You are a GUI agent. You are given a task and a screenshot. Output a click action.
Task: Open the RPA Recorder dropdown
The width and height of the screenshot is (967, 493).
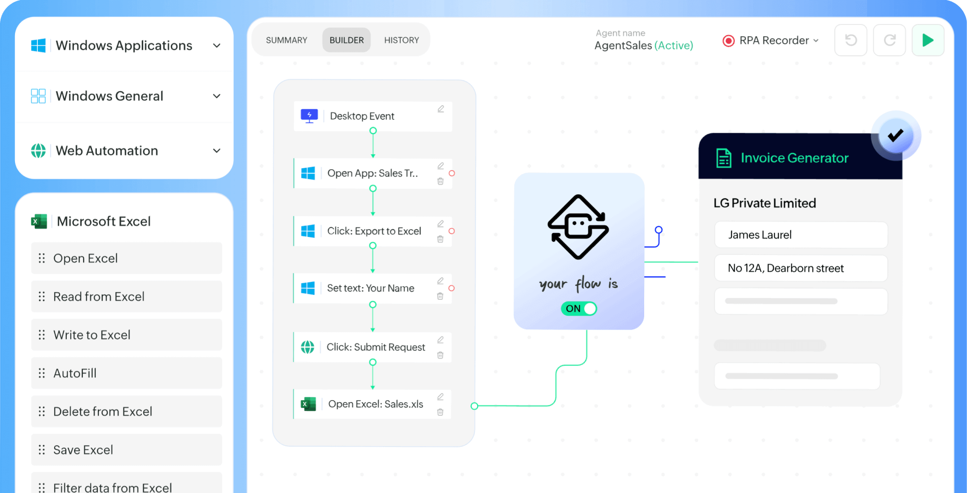[x=817, y=41]
